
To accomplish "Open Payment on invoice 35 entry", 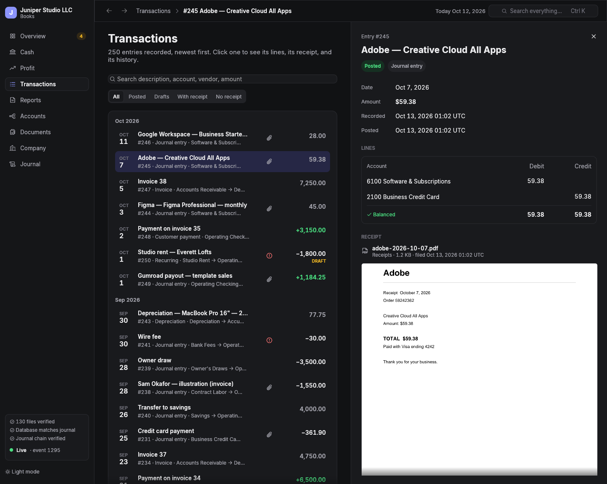I will pos(223,232).
